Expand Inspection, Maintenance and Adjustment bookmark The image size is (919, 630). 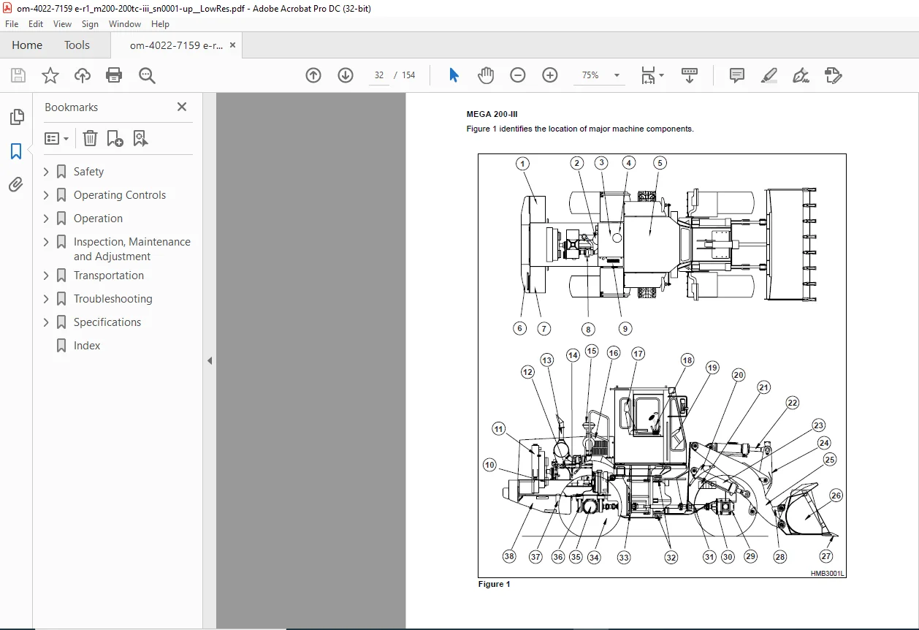point(46,242)
